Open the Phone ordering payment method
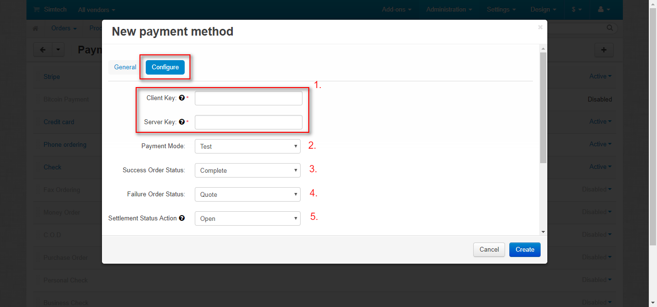 pyautogui.click(x=65, y=144)
